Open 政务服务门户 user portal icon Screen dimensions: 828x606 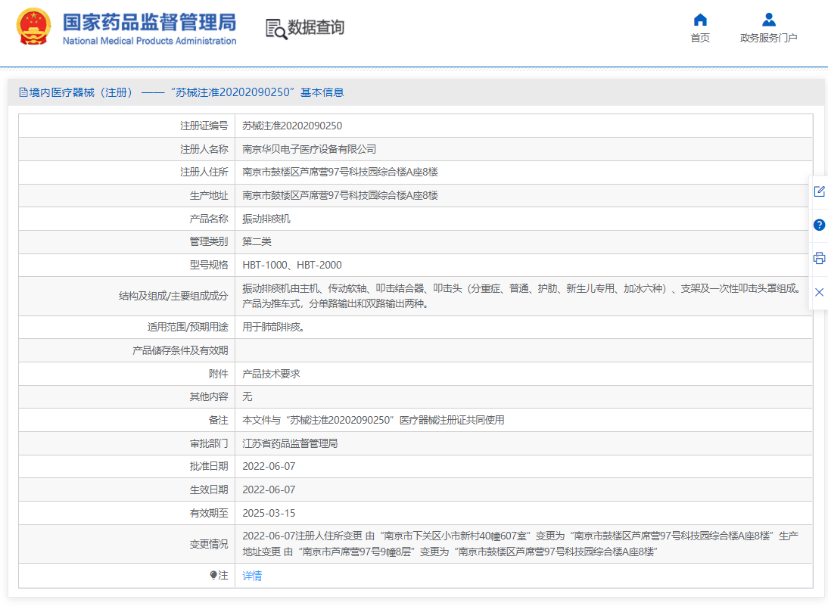click(x=769, y=20)
